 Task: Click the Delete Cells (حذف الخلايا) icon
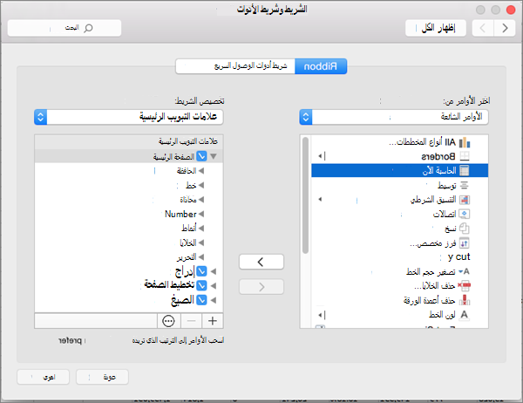point(464,285)
